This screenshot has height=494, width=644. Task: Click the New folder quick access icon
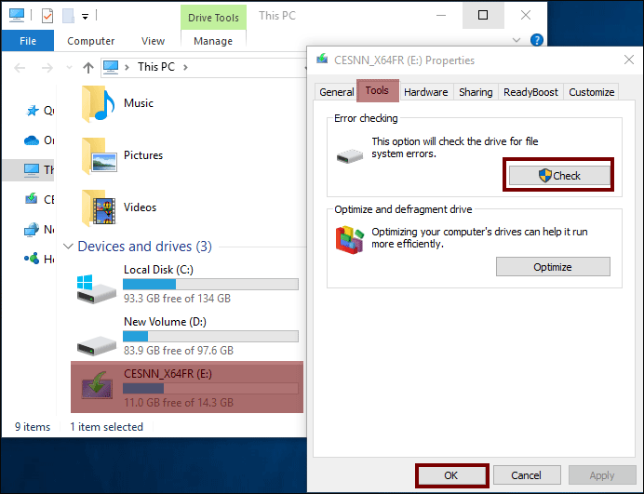coord(68,16)
